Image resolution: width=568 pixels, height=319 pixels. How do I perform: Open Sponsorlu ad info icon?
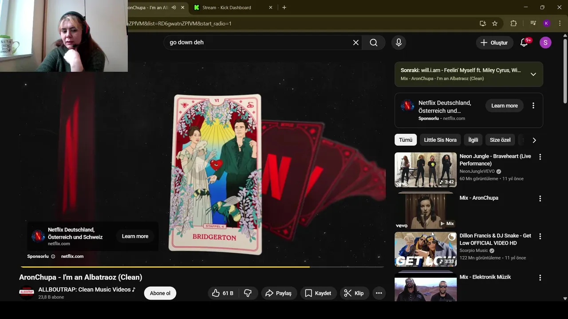(x=53, y=257)
